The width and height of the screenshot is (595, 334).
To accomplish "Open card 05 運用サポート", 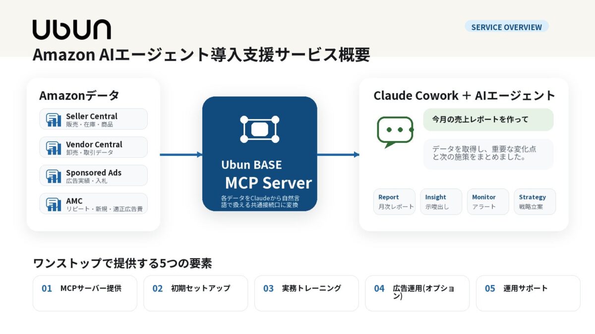I will click(x=528, y=293).
